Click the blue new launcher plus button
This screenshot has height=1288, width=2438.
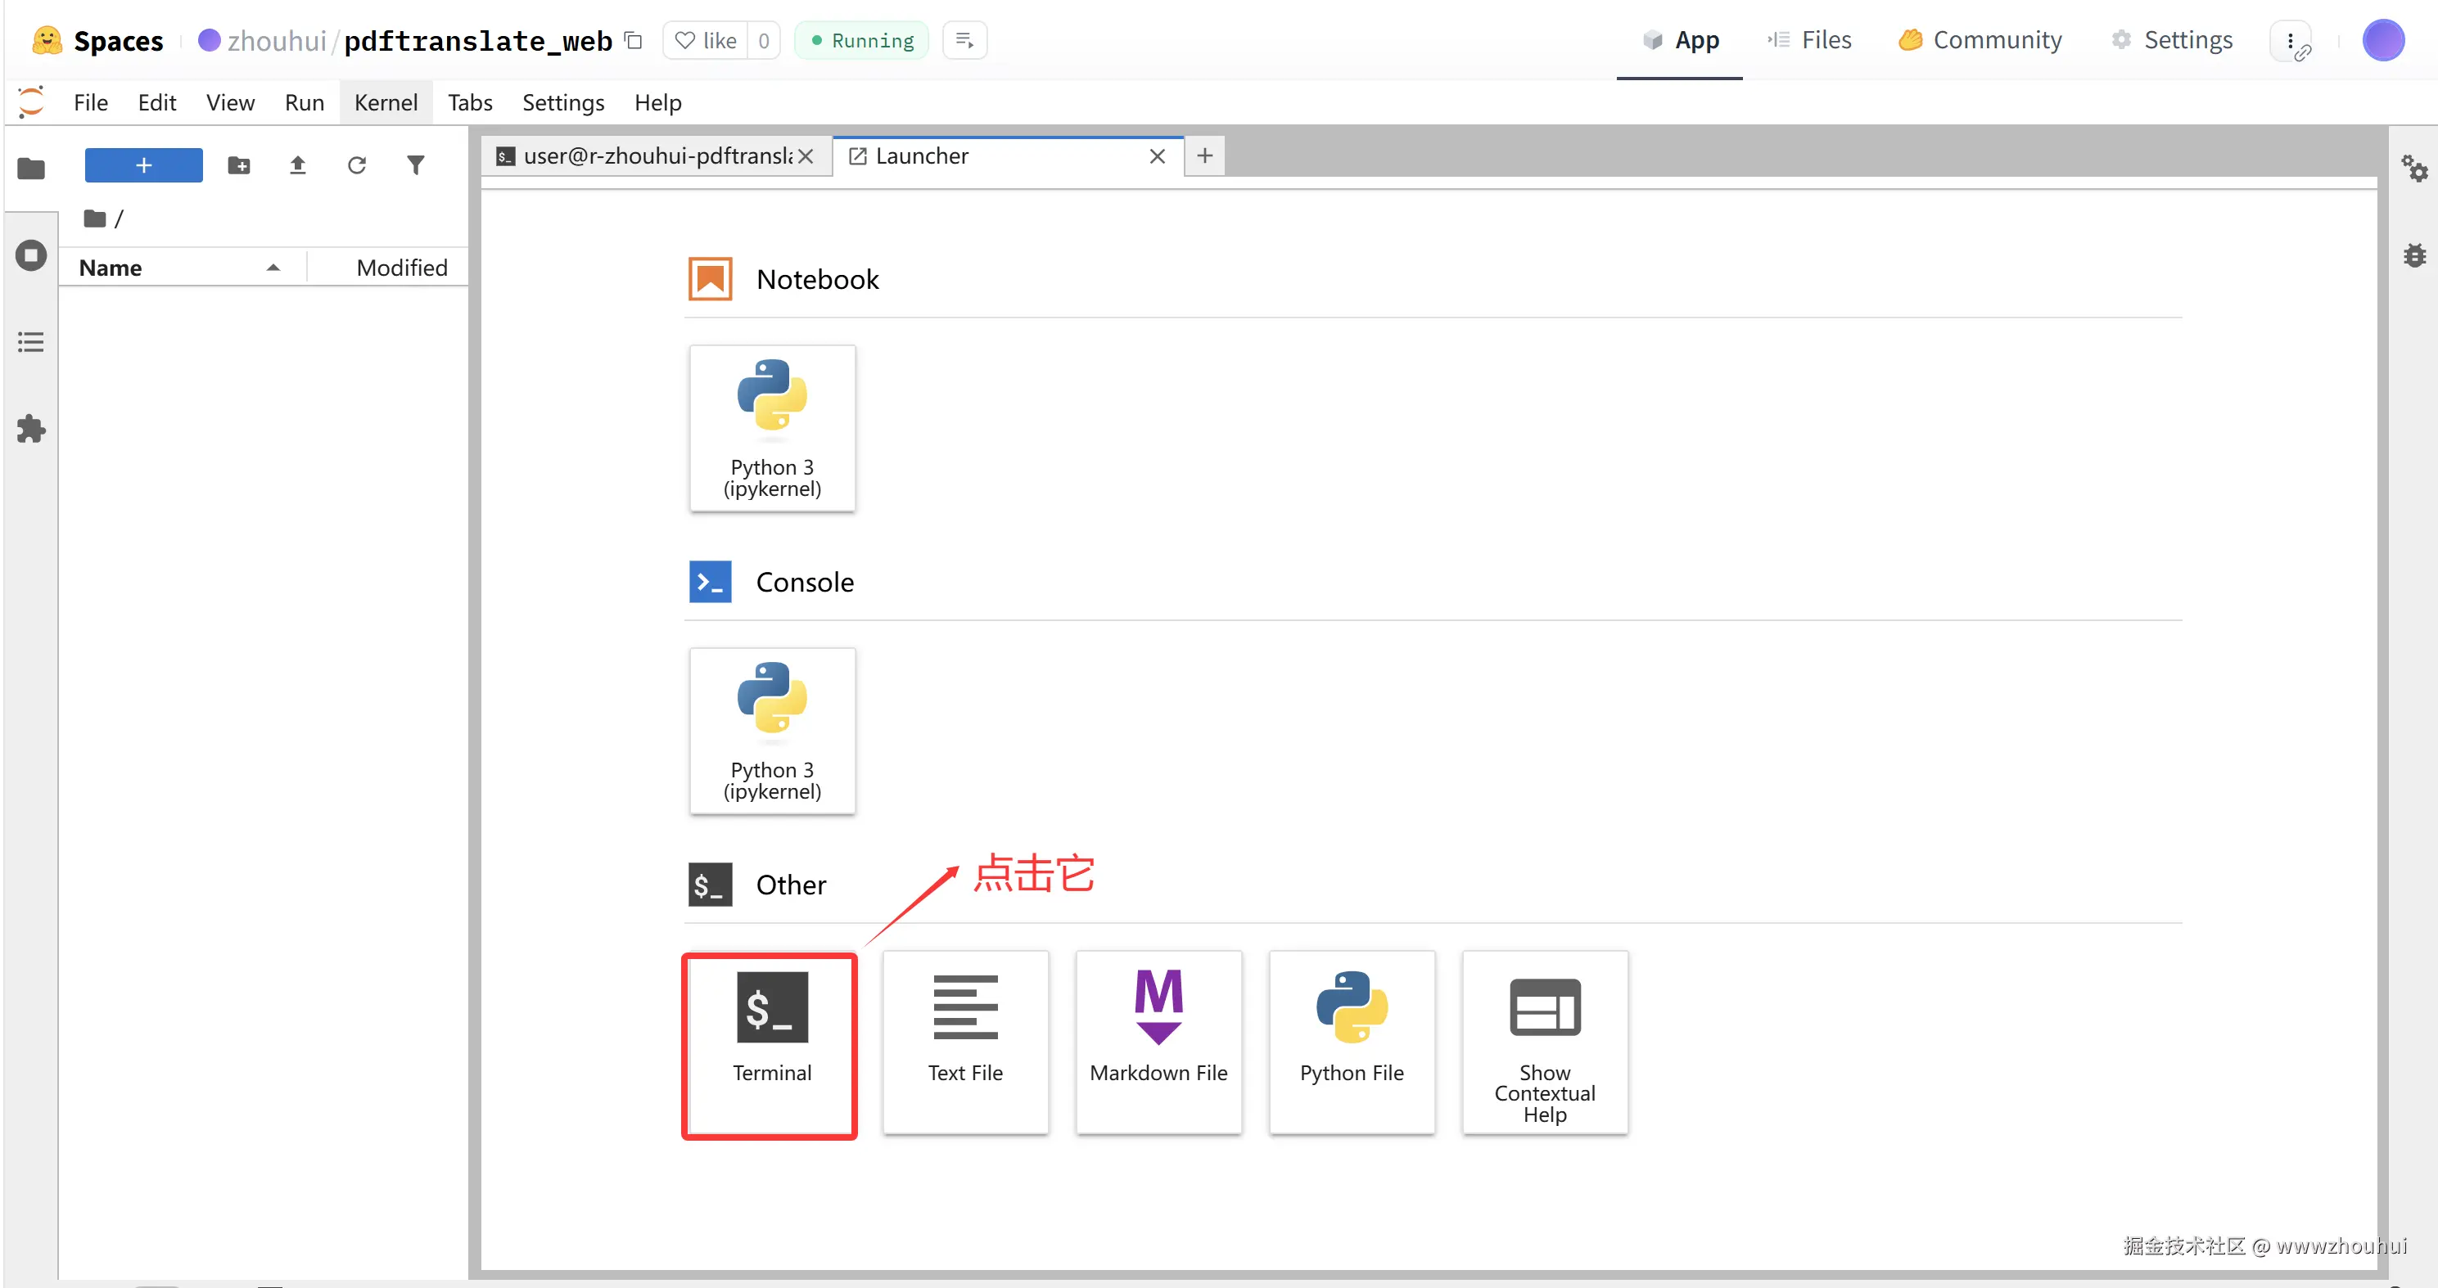[x=144, y=165]
